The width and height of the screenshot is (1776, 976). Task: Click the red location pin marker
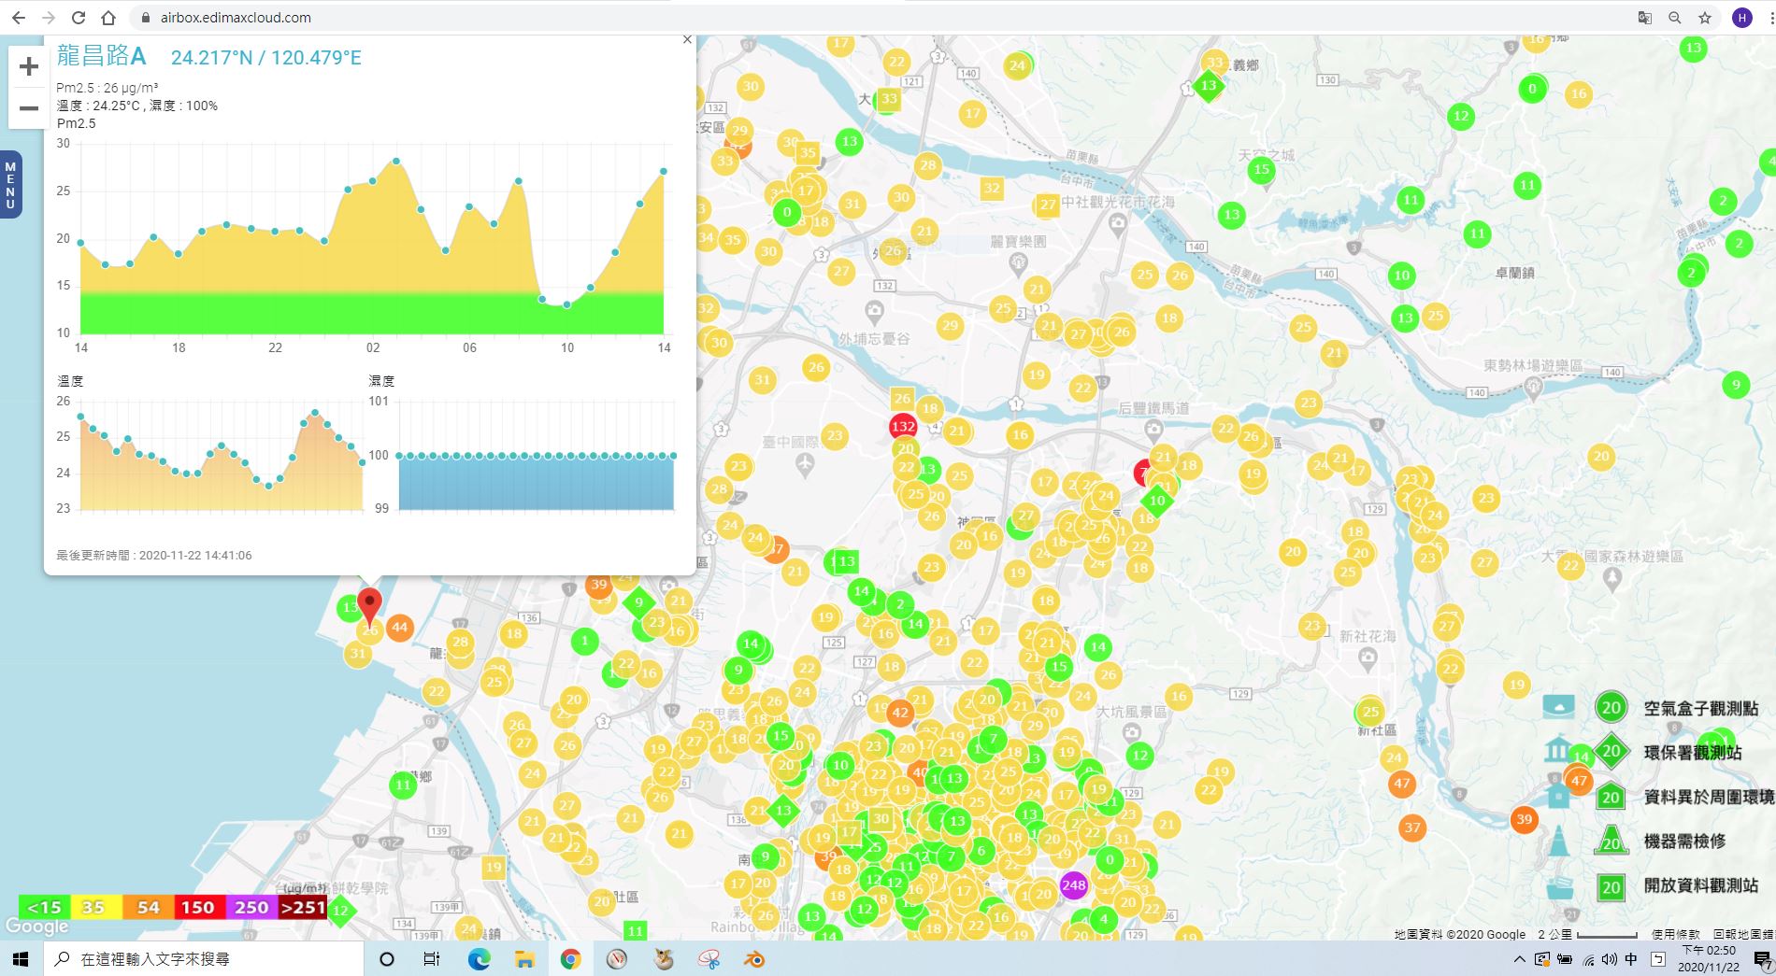370,607
